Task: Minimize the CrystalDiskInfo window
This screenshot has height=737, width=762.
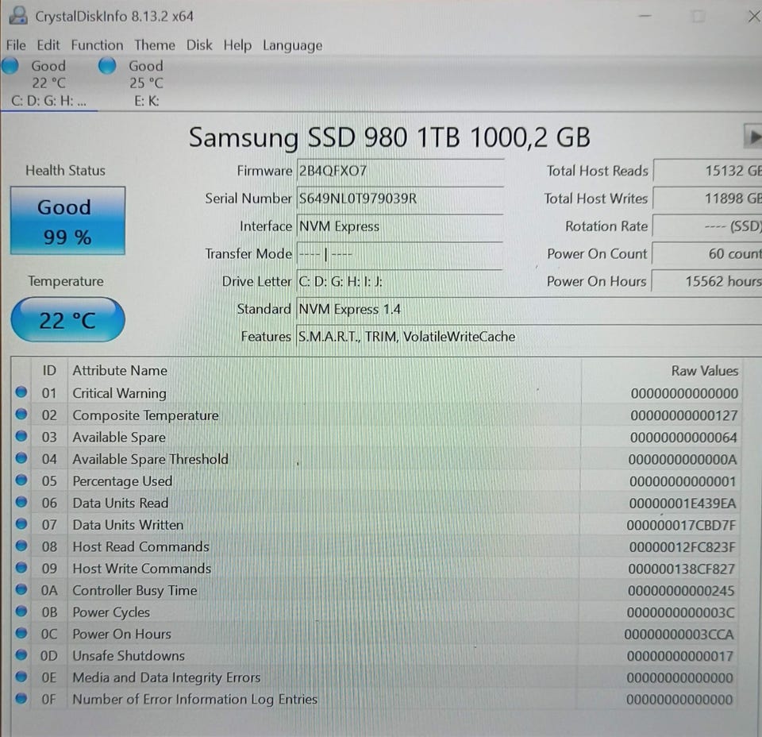Action: pyautogui.click(x=645, y=16)
